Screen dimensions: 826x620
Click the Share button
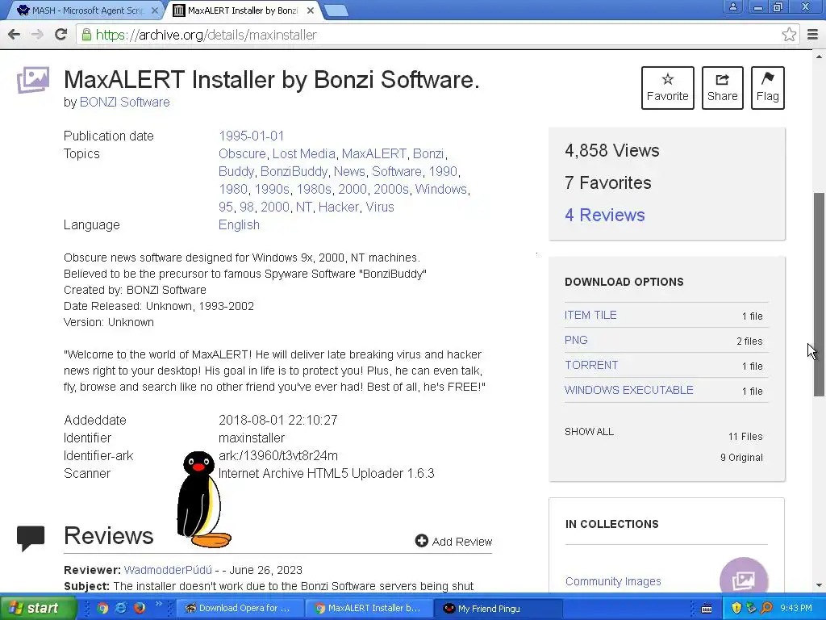coord(722,87)
